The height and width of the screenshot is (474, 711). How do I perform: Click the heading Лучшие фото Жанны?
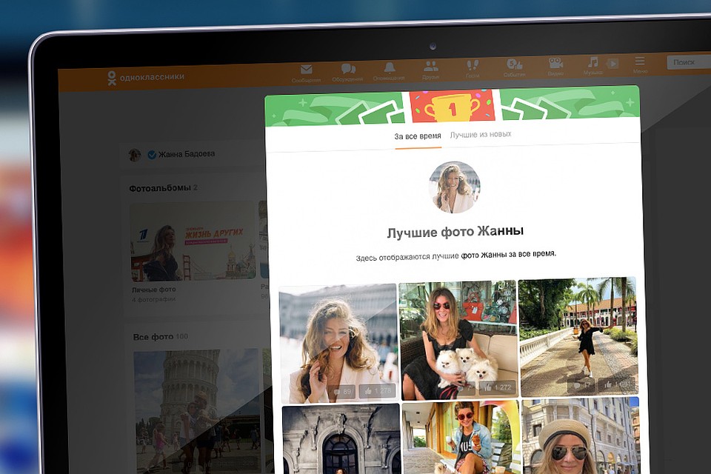click(455, 232)
